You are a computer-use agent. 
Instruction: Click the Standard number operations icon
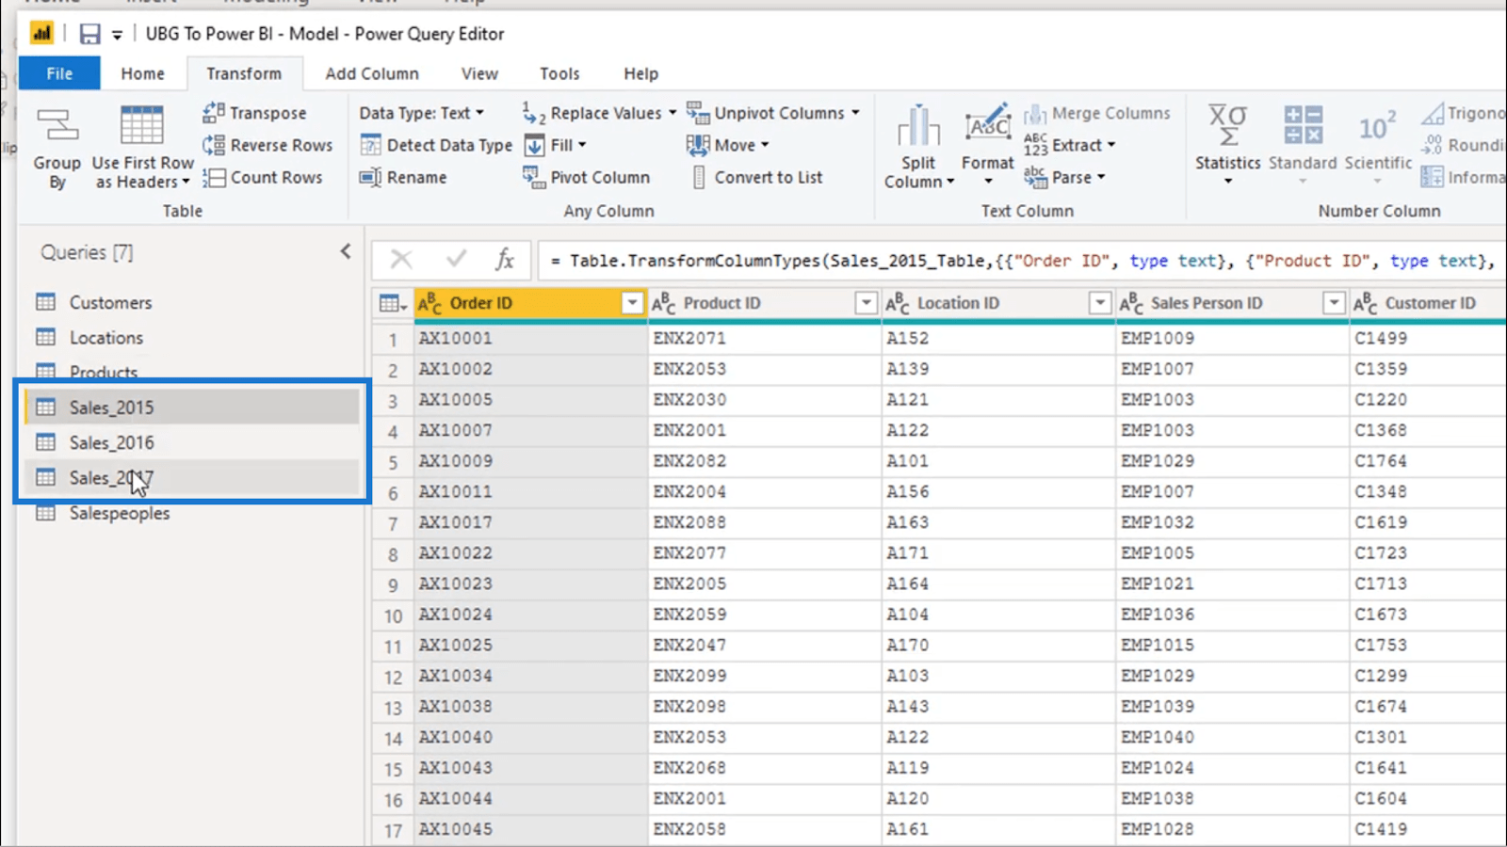pos(1303,126)
